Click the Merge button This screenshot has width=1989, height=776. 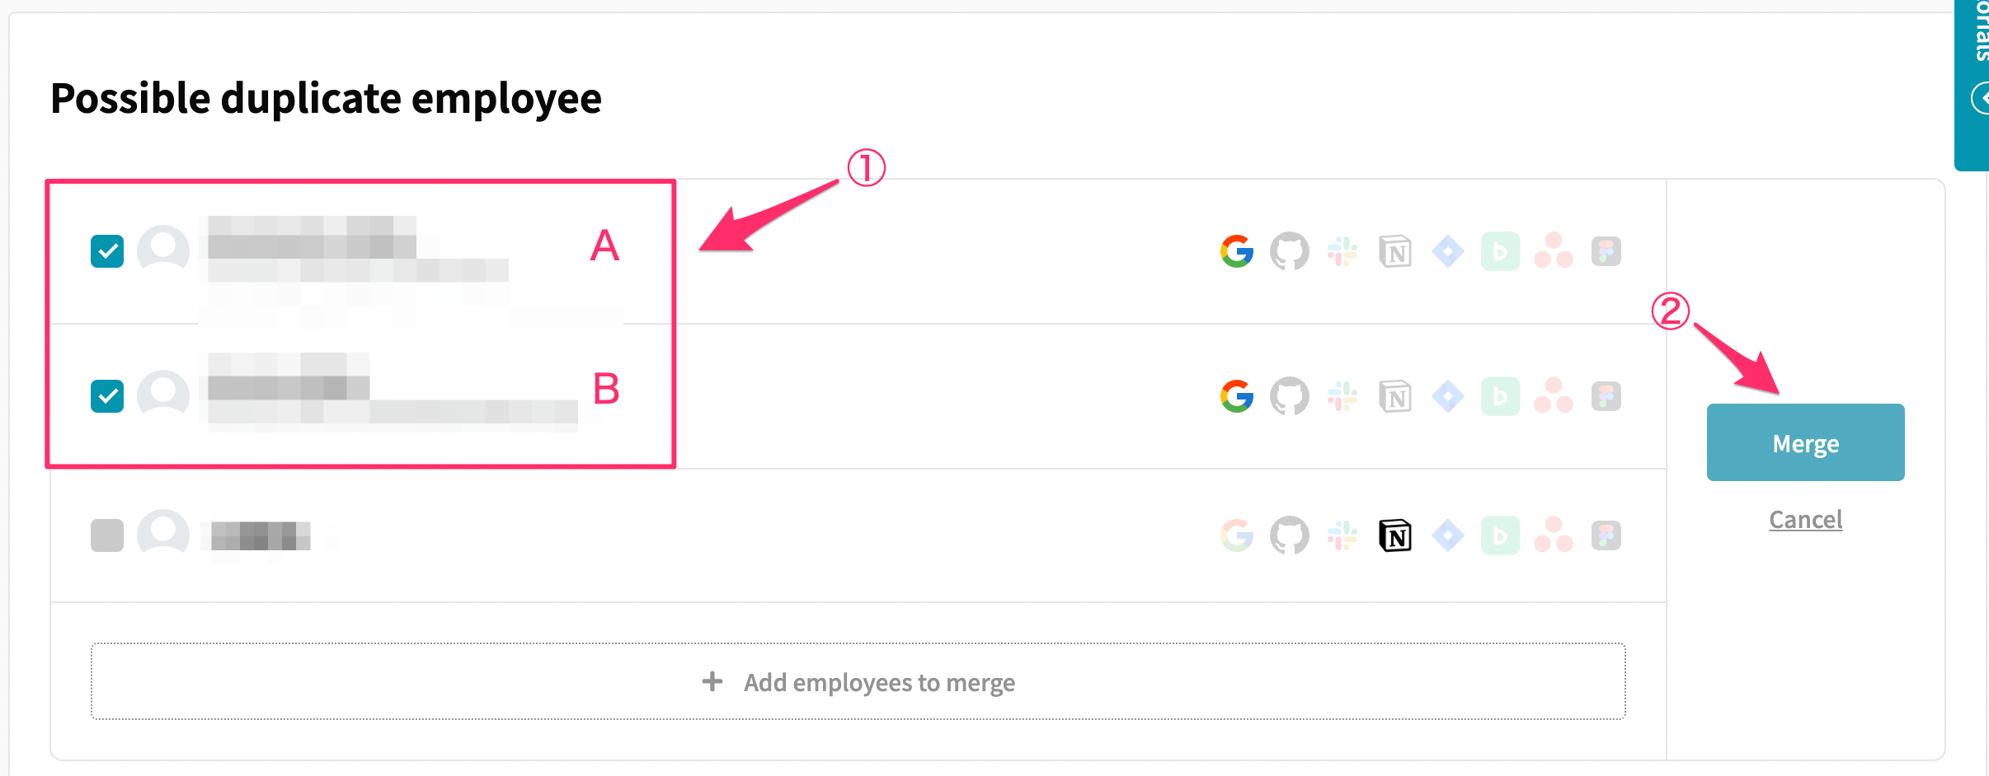tap(1806, 442)
